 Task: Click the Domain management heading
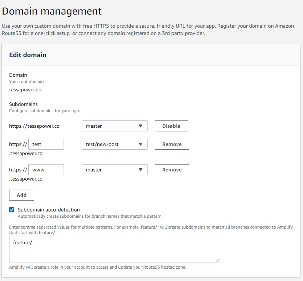pyautogui.click(x=52, y=11)
